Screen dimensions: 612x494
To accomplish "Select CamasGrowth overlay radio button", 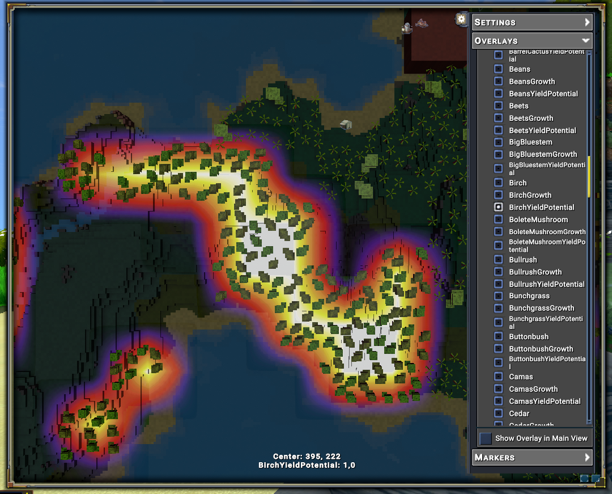I will pos(499,389).
